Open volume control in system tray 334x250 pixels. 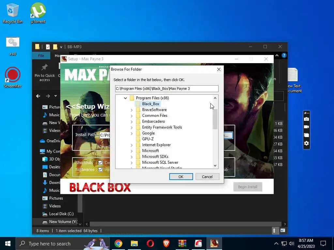(292, 243)
